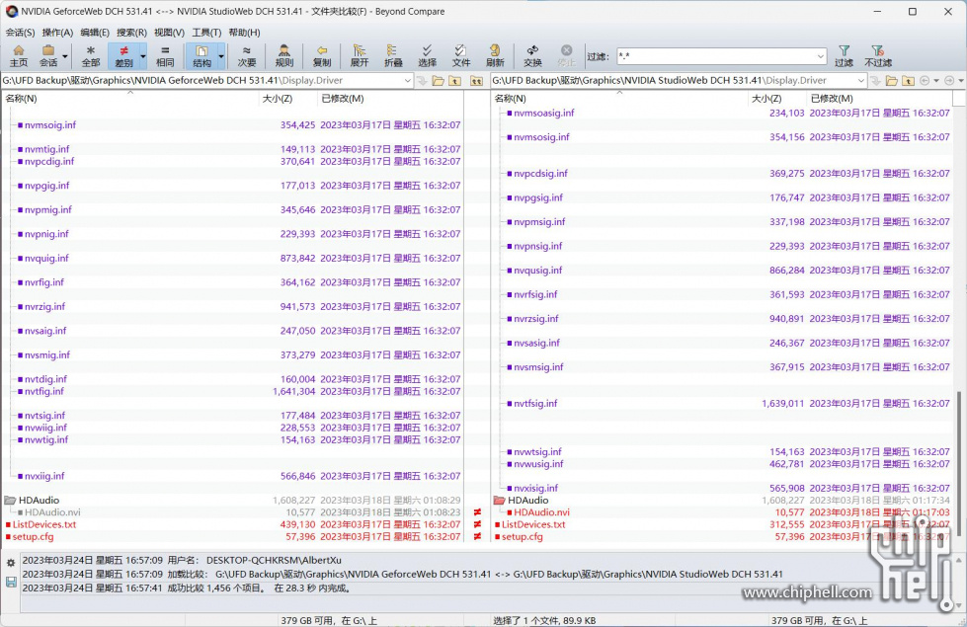Select left ListDevices.txt file
The width and height of the screenshot is (967, 627).
[x=44, y=524]
